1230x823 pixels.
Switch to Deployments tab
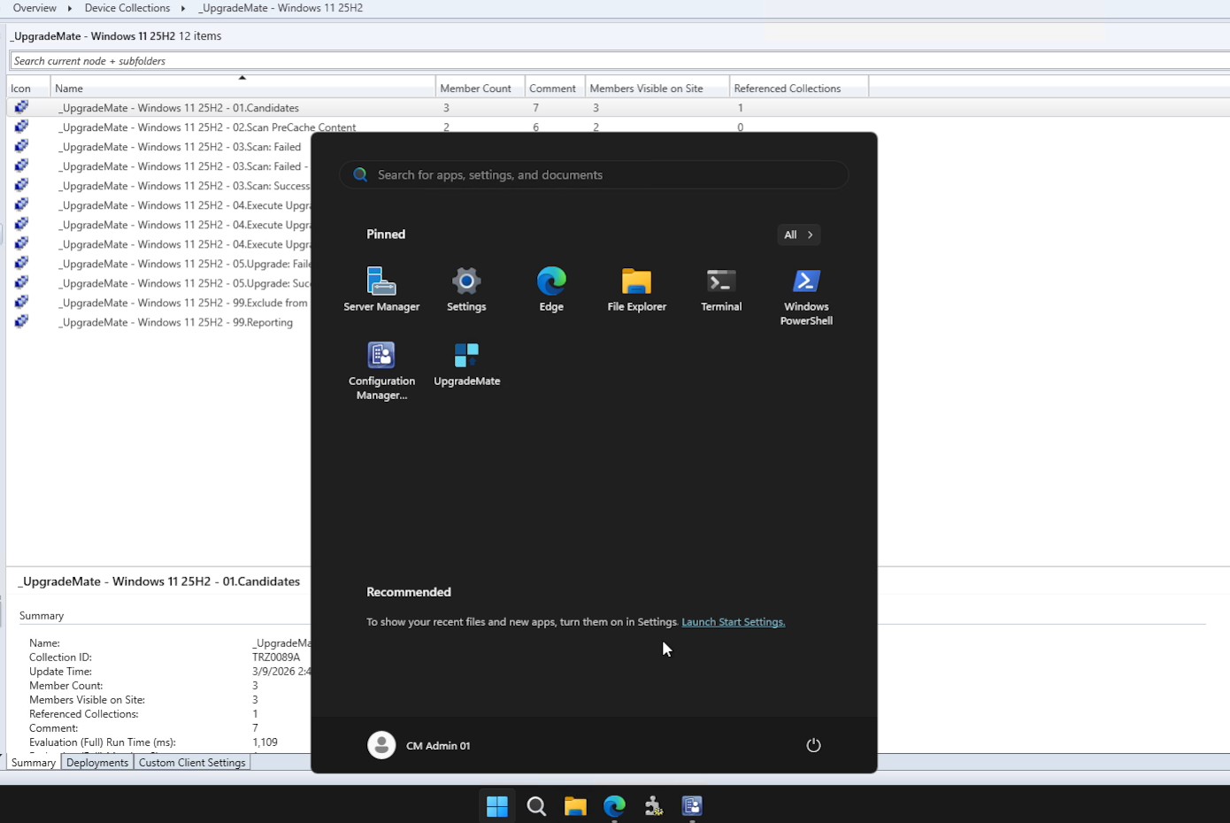[x=97, y=763]
